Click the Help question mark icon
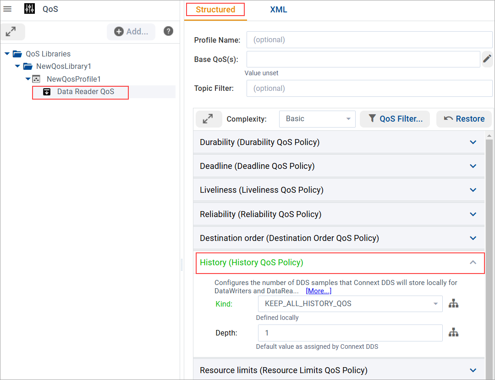495x380 pixels. 168,31
